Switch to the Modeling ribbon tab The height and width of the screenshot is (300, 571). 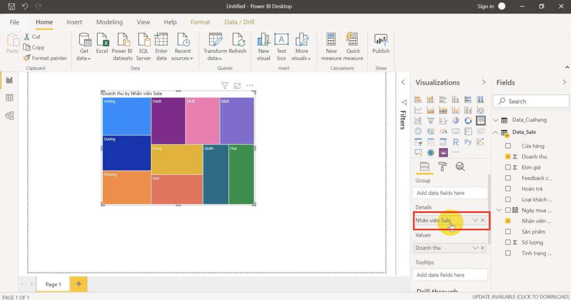109,22
